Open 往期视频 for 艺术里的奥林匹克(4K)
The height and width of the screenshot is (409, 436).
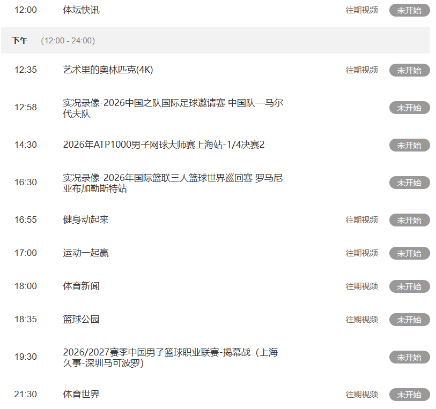point(361,70)
